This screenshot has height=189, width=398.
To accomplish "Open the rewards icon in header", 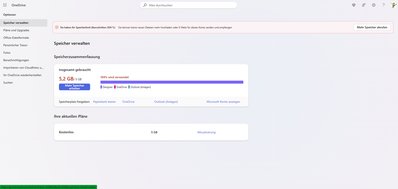I will [364, 5].
